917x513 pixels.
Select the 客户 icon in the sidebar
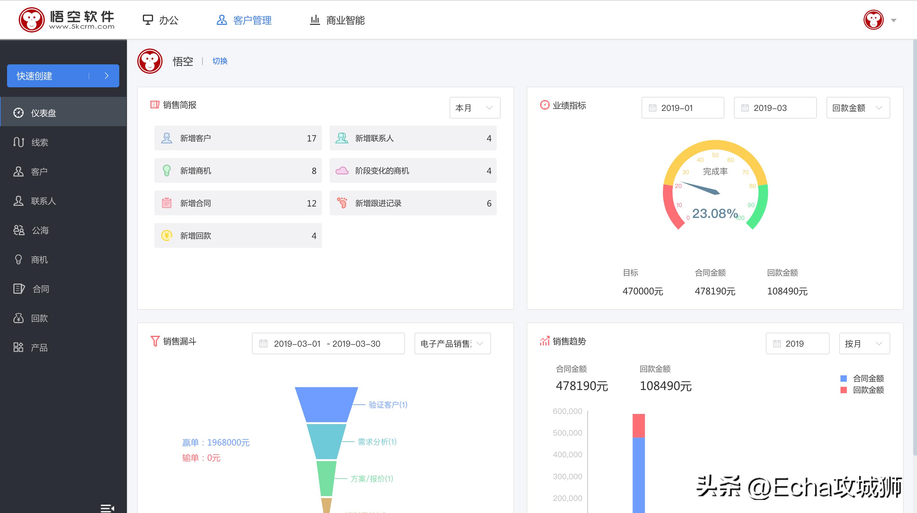(x=18, y=171)
